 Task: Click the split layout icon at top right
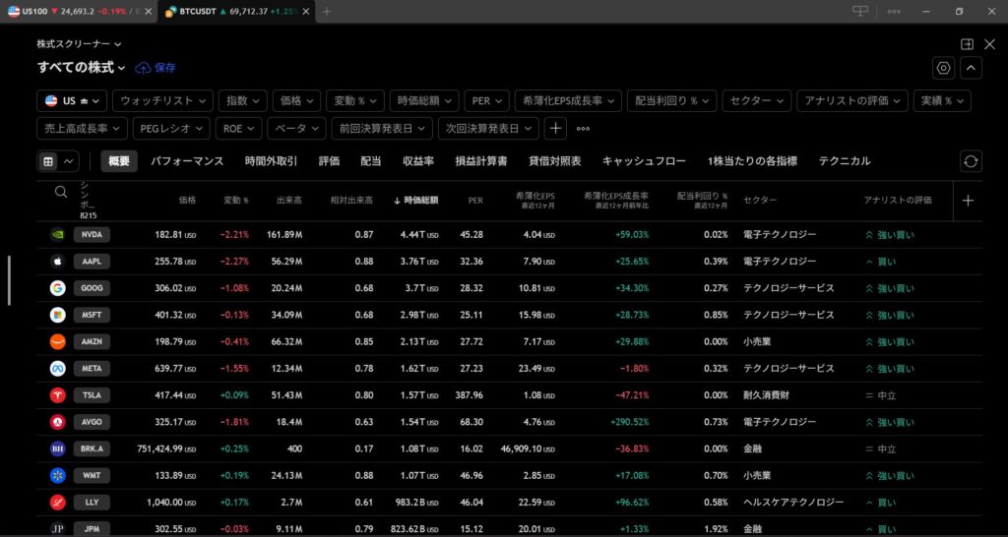pos(967,44)
